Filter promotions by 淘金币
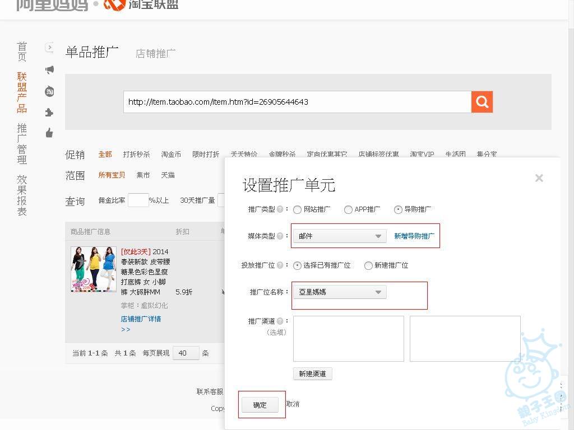Image resolution: width=574 pixels, height=430 pixels. point(171,155)
